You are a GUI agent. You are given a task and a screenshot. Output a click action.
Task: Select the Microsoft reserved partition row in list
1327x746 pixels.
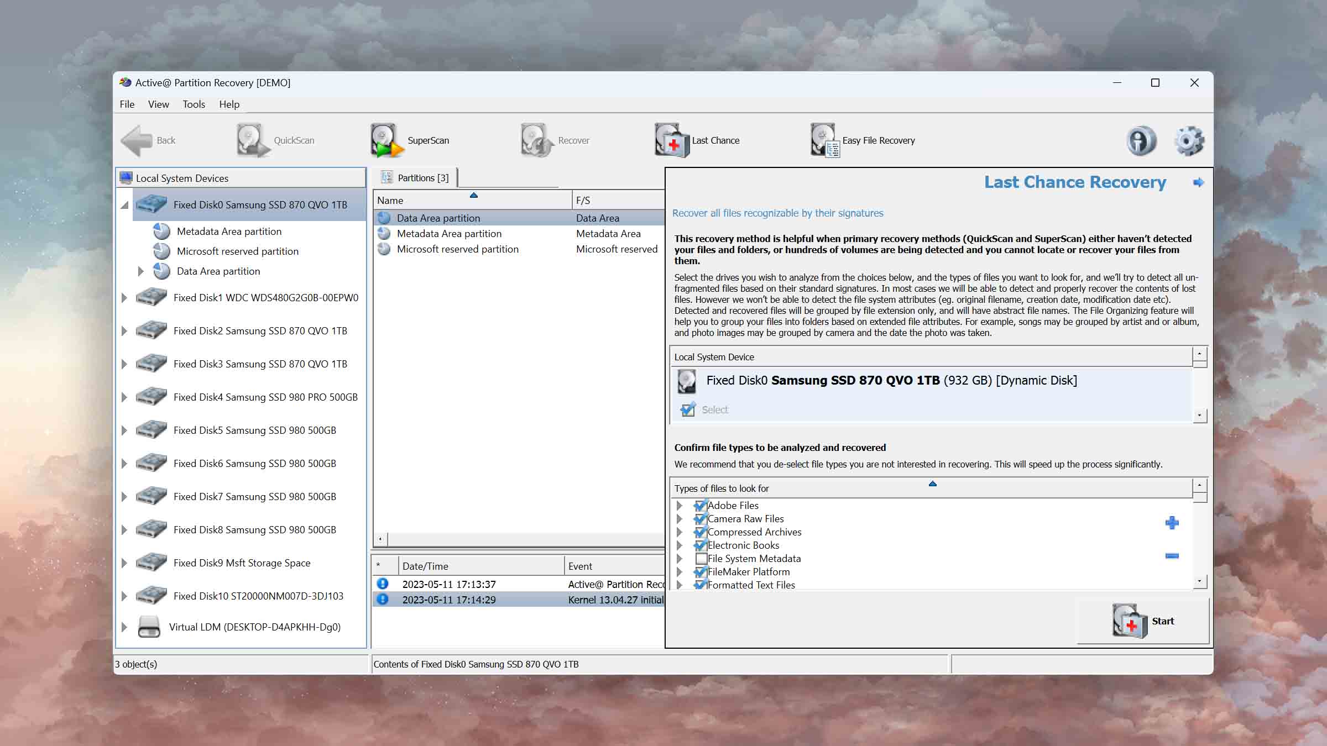point(519,249)
